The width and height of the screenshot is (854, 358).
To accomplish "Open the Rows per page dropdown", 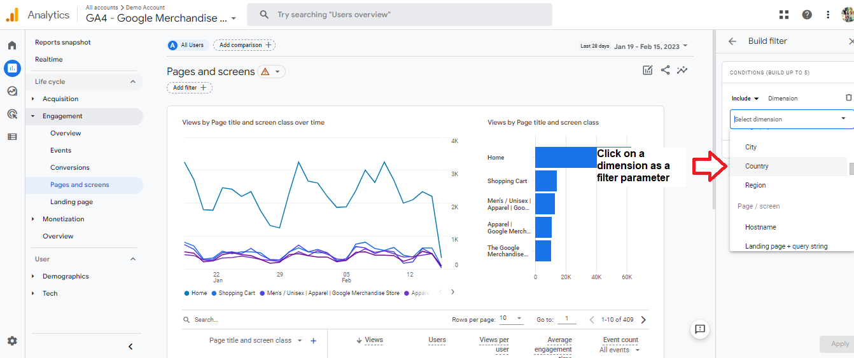I will [511, 319].
